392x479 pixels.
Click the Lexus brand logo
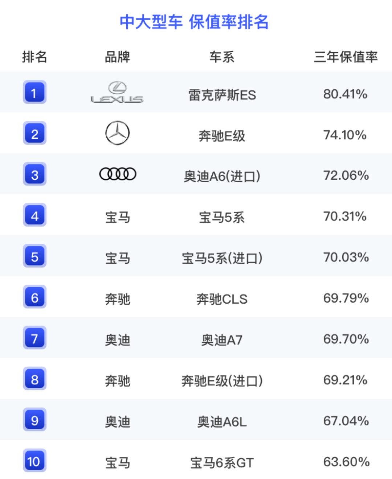117,93
